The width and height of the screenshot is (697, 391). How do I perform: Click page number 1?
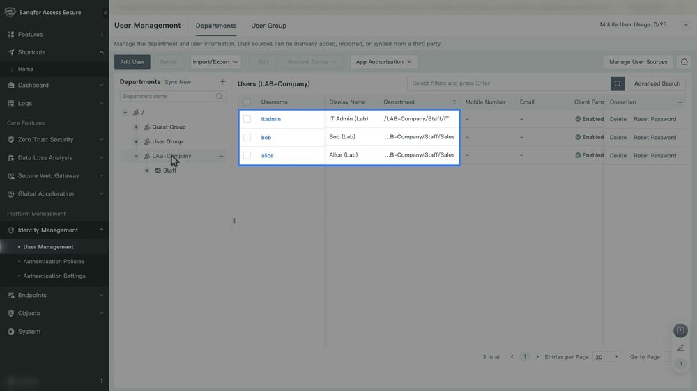525,357
